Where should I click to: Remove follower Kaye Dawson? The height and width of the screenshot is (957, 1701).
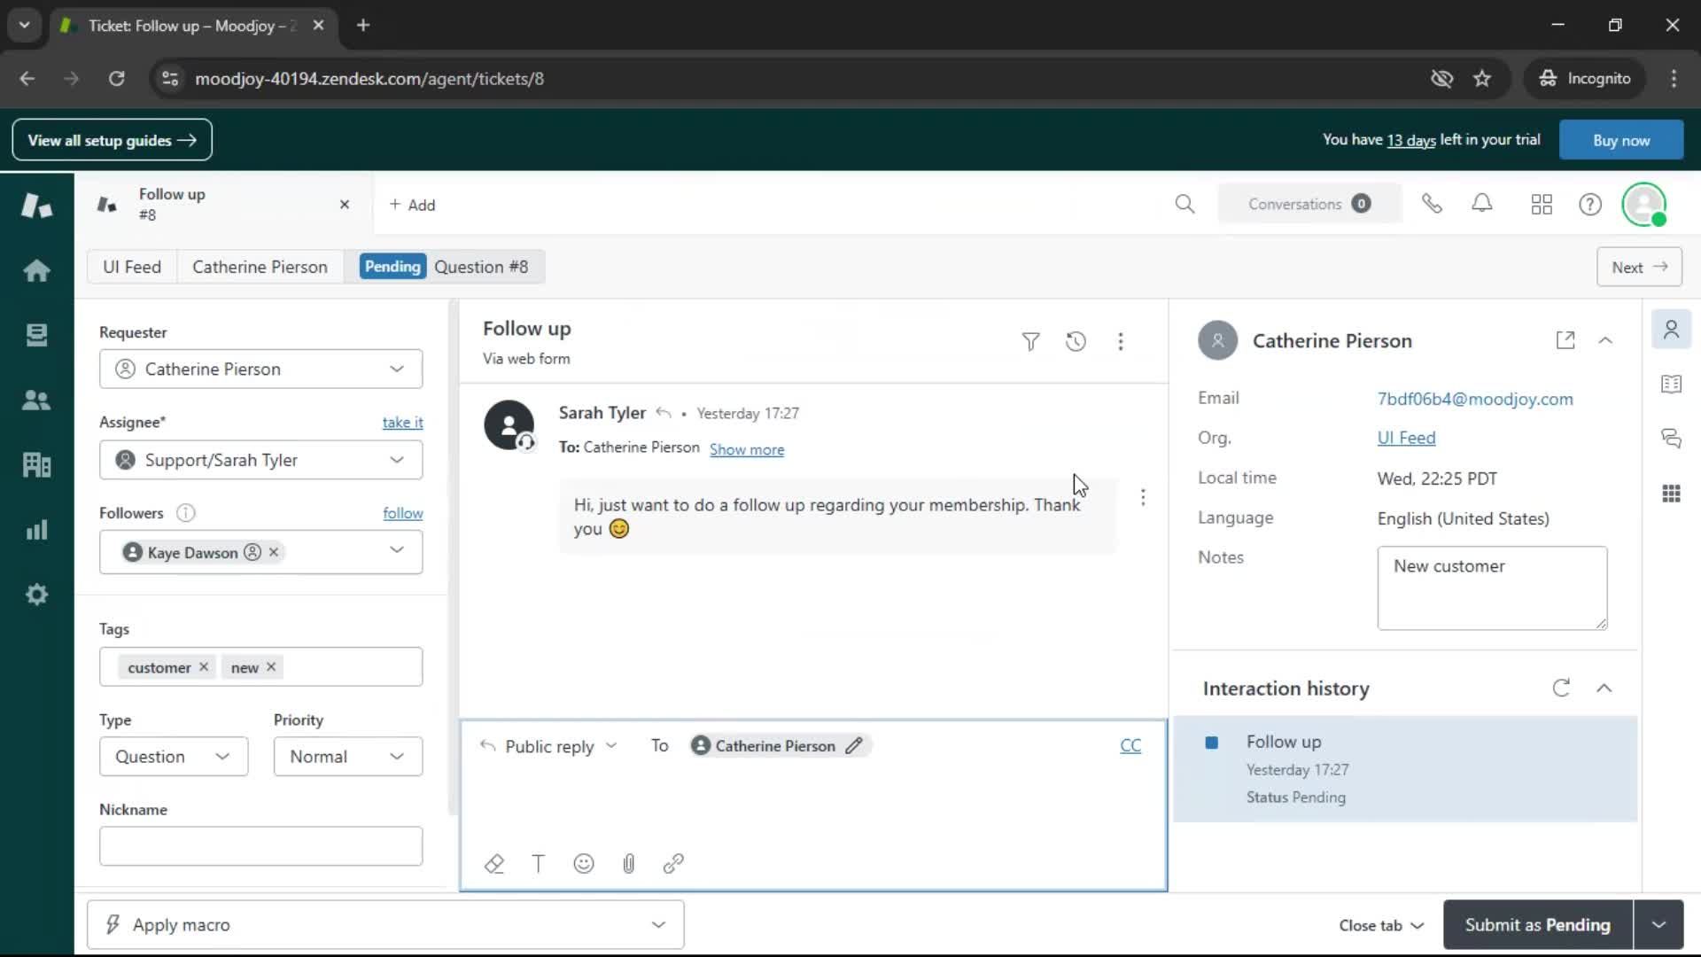pyautogui.click(x=274, y=552)
